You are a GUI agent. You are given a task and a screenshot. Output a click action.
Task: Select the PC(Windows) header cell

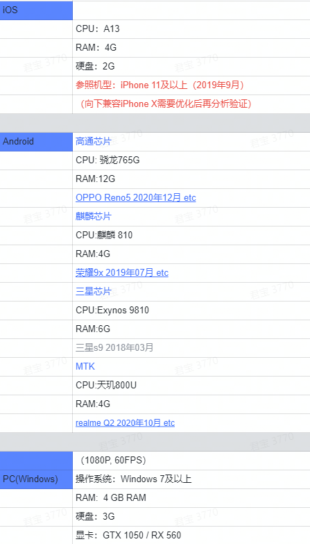coord(36,479)
